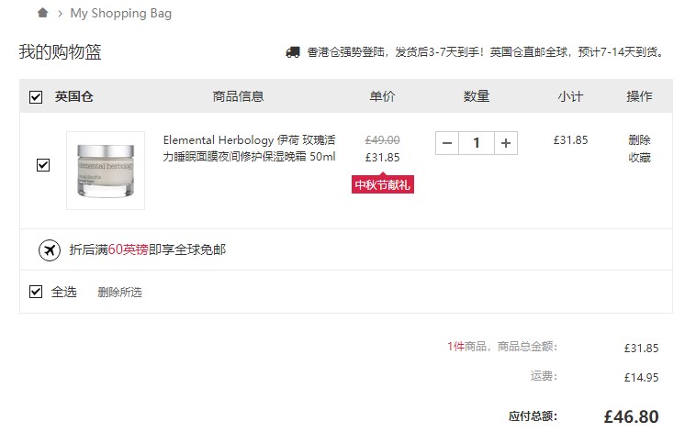Click the 我的购物篮 page heading

(61, 52)
